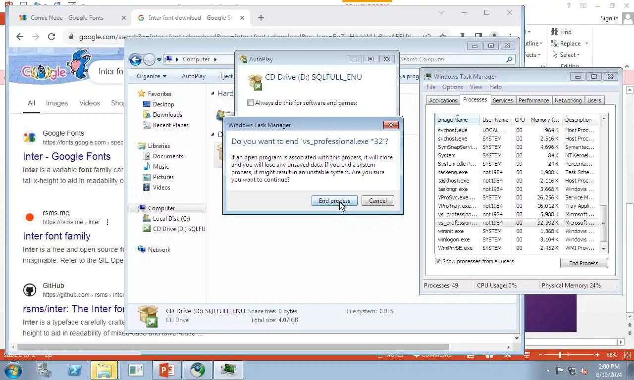Screen dimensions: 634x380
Task: Click End Process button in Task Manager
Action: coord(583,263)
